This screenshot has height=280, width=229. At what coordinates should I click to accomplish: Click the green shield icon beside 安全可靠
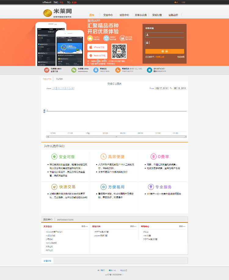point(54,157)
